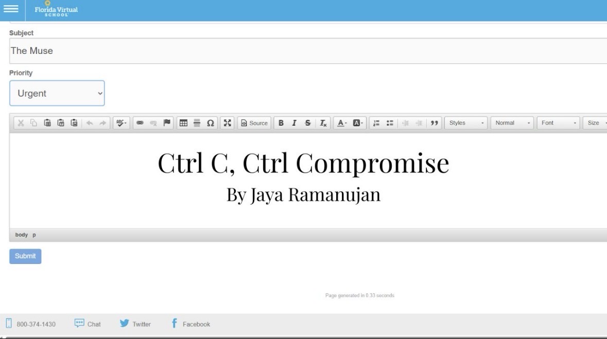Open the Font dropdown
This screenshot has height=339, width=607.
click(558, 123)
